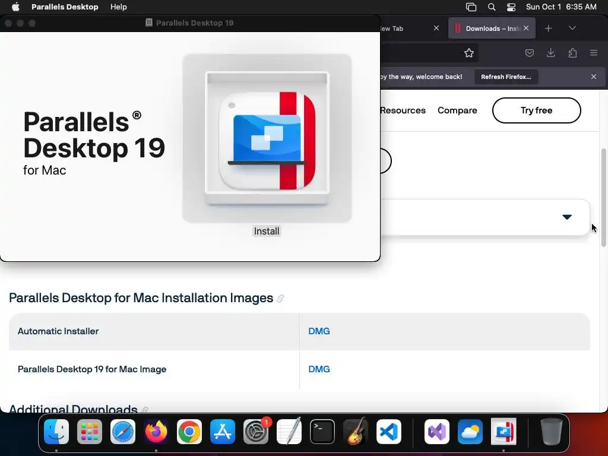Dismiss the welcome back notification bar
Viewport: 608px width, 456px height.
point(594,77)
